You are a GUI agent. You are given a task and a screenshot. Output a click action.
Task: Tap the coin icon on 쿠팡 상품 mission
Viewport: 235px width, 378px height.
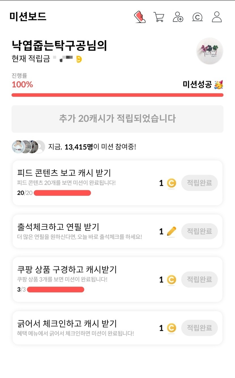(x=171, y=280)
